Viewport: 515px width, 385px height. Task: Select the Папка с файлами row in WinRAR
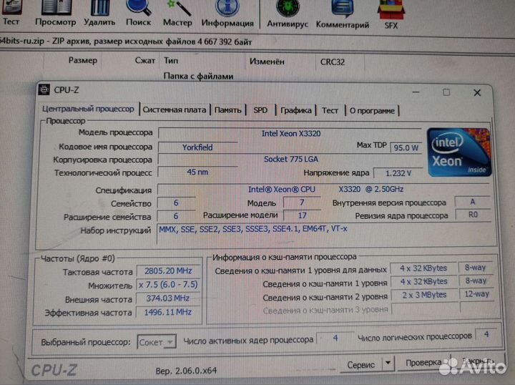tap(198, 76)
